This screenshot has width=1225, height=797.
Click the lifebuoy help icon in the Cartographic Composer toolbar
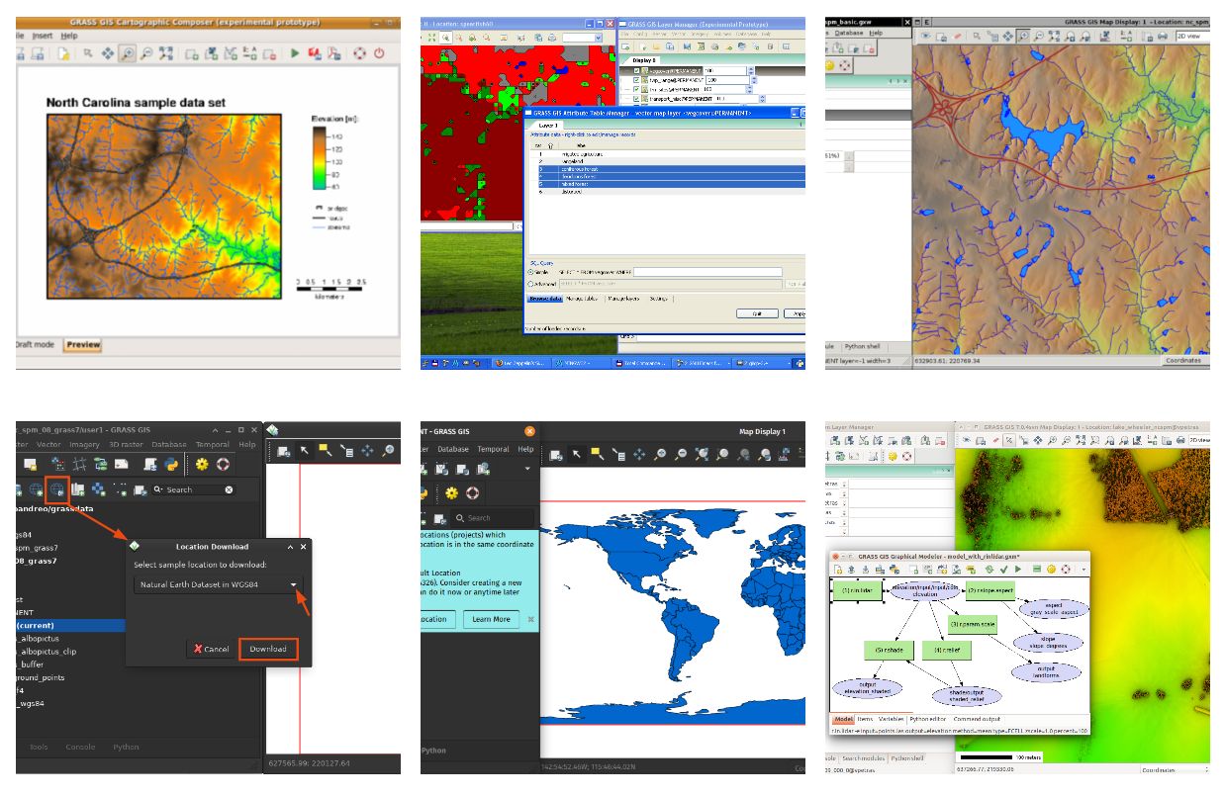(360, 53)
